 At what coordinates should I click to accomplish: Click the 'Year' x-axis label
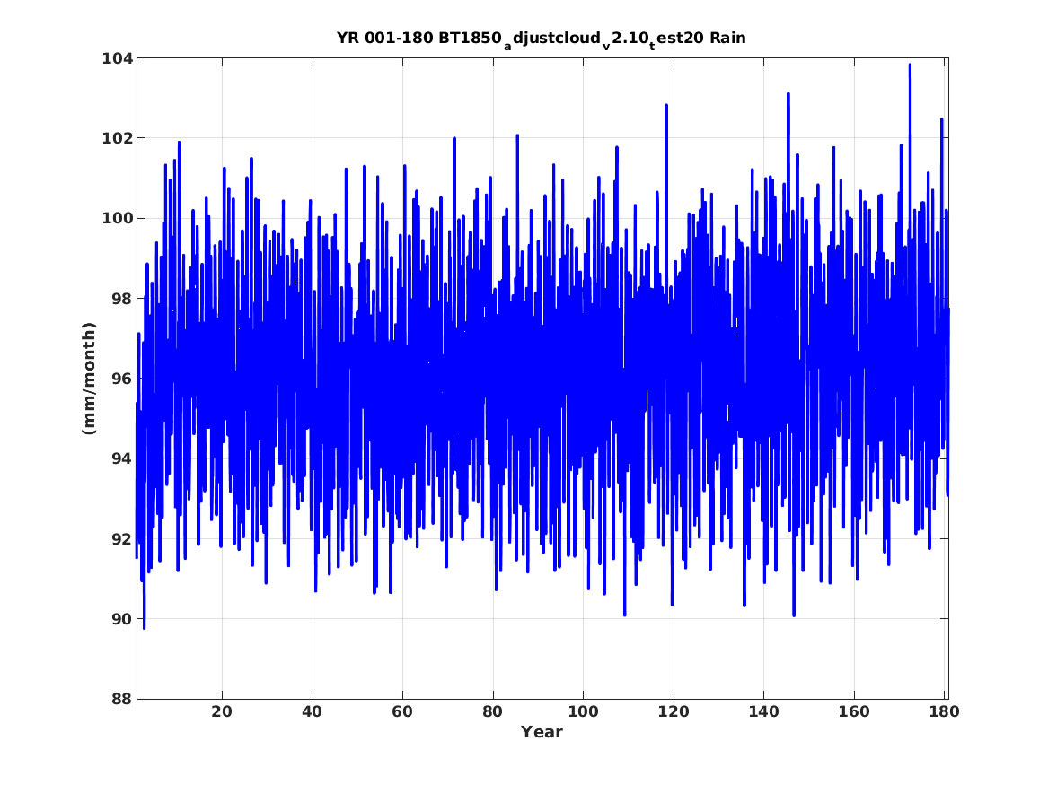click(x=542, y=732)
